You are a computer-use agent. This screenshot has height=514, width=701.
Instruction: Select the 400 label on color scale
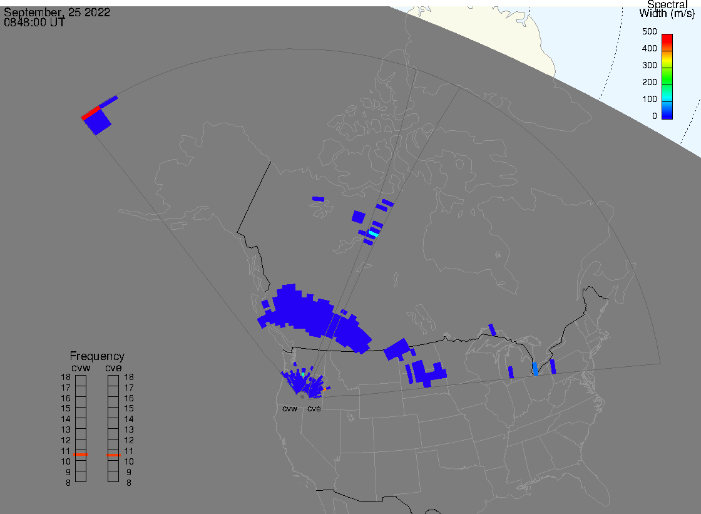point(649,48)
